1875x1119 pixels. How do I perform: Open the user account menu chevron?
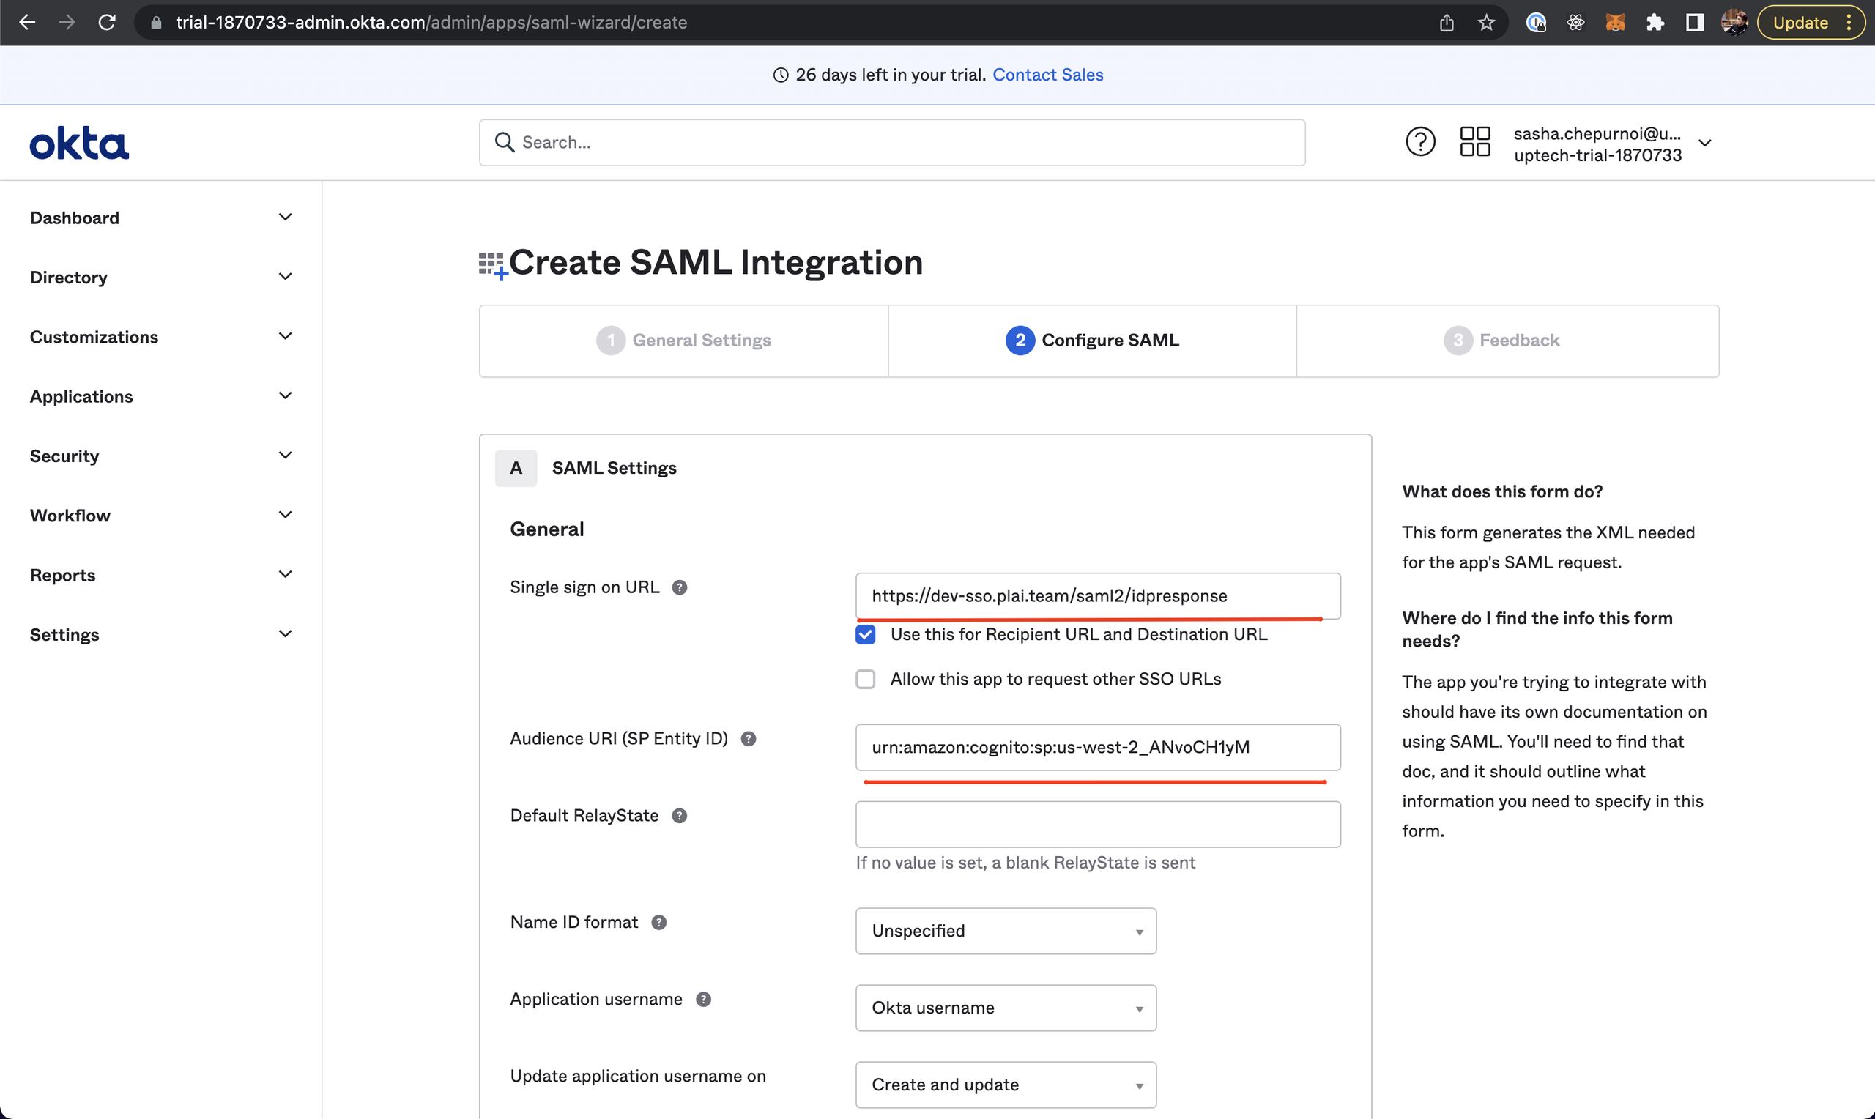pyautogui.click(x=1704, y=144)
